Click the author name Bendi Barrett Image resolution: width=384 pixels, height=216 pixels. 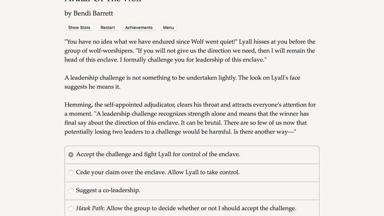point(93,13)
